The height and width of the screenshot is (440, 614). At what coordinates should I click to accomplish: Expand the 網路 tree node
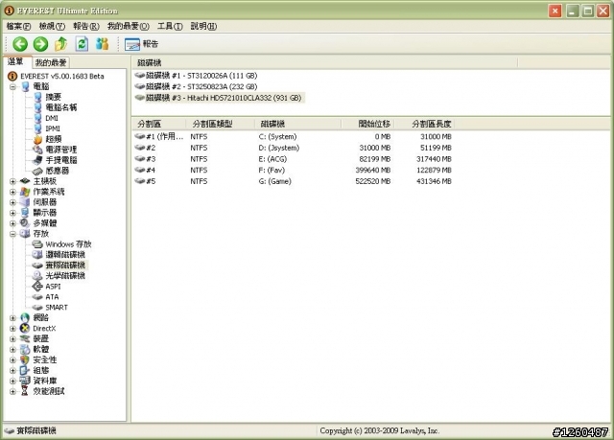pos(12,318)
